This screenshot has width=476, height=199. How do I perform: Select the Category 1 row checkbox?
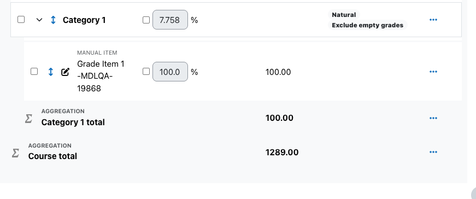[x=21, y=20]
